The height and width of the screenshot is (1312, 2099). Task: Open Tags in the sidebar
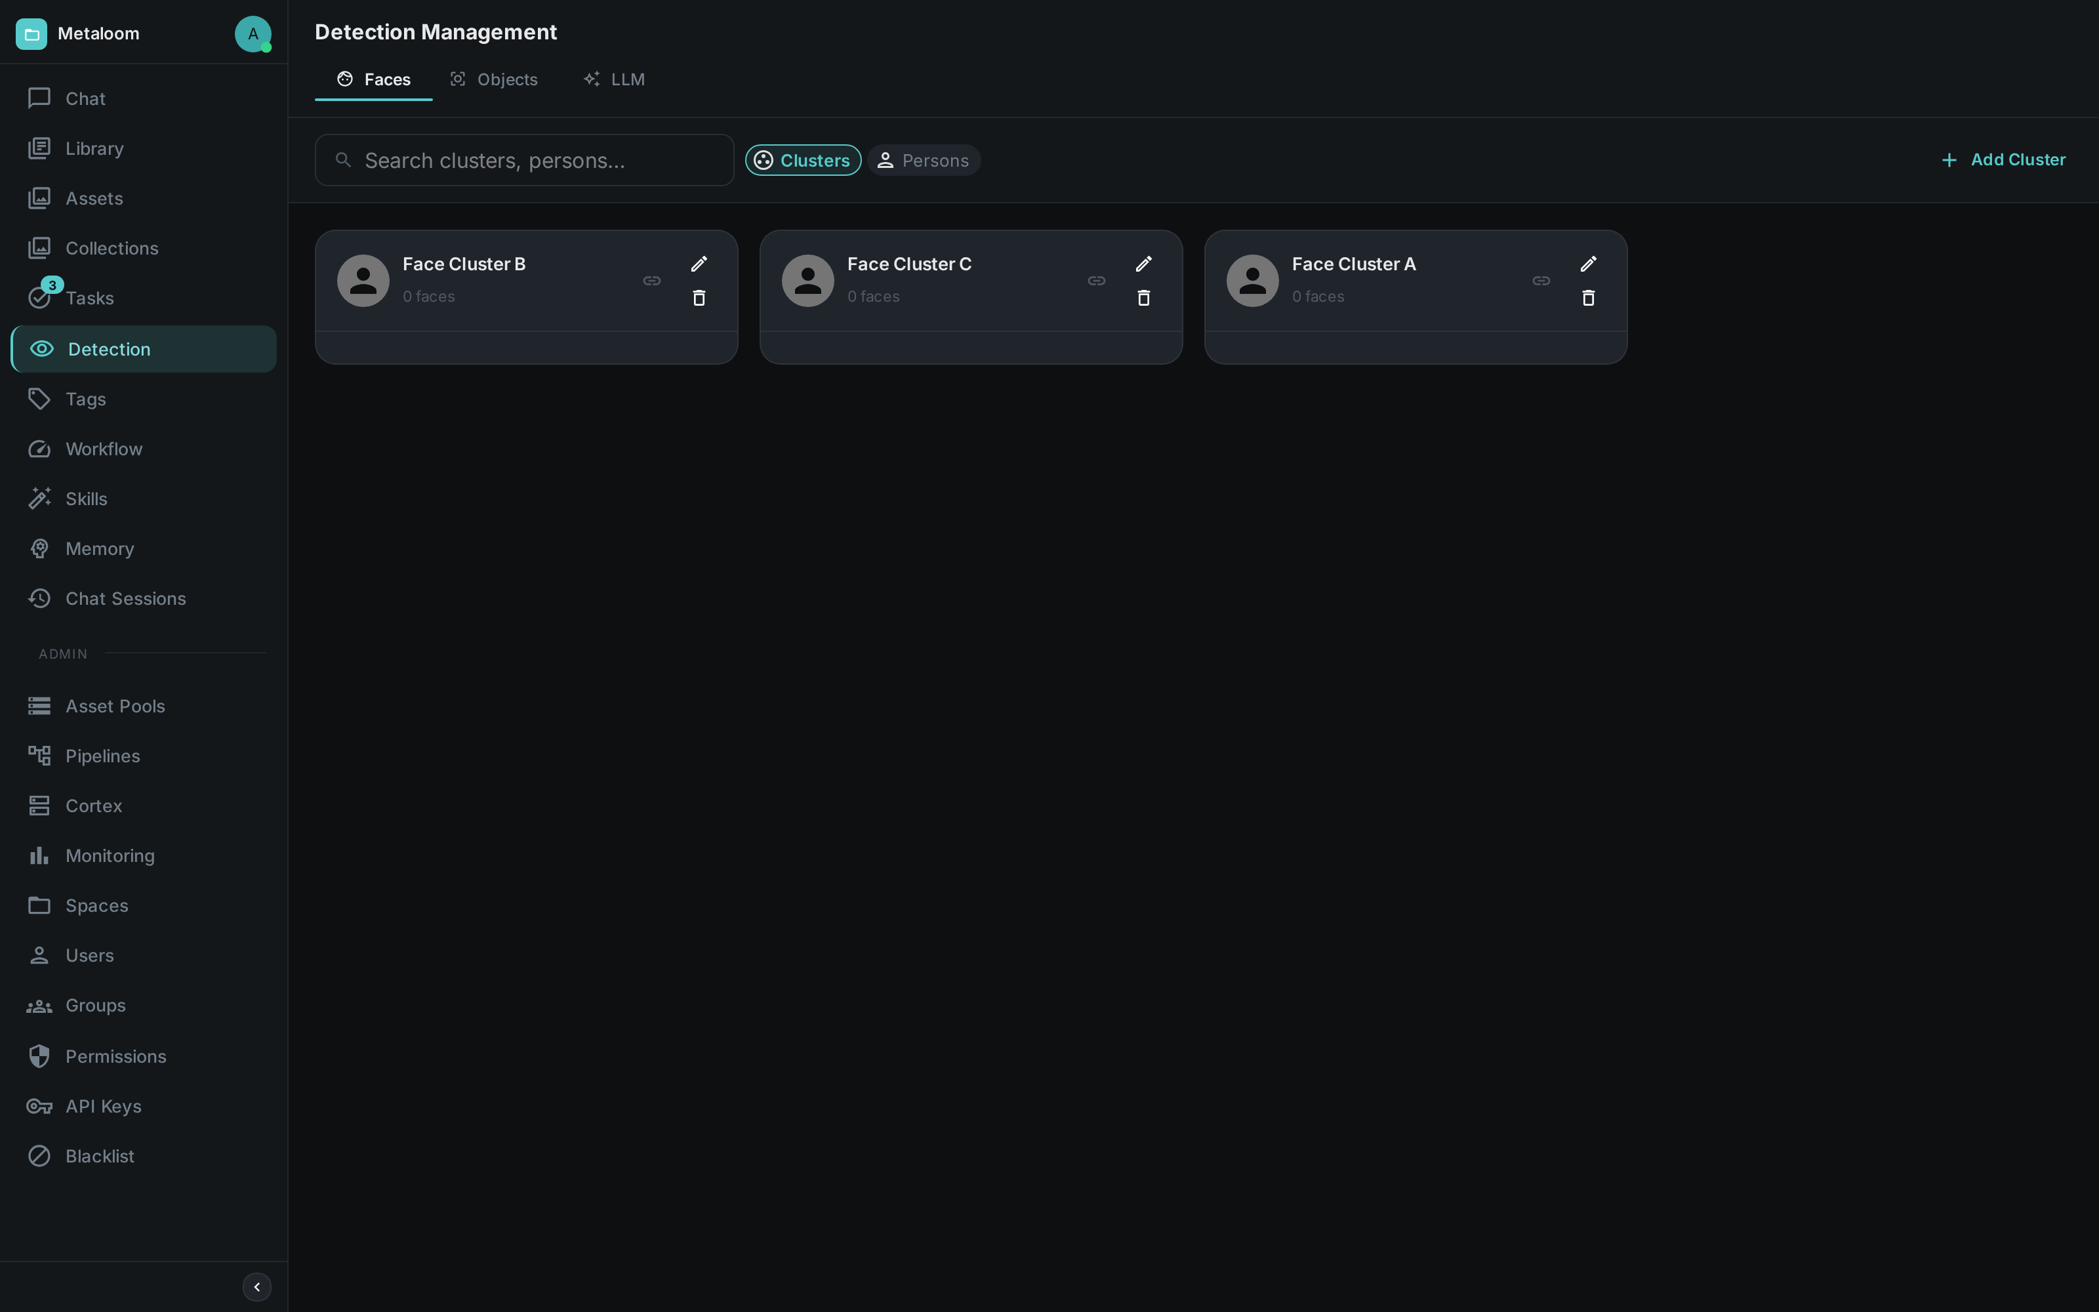point(143,399)
